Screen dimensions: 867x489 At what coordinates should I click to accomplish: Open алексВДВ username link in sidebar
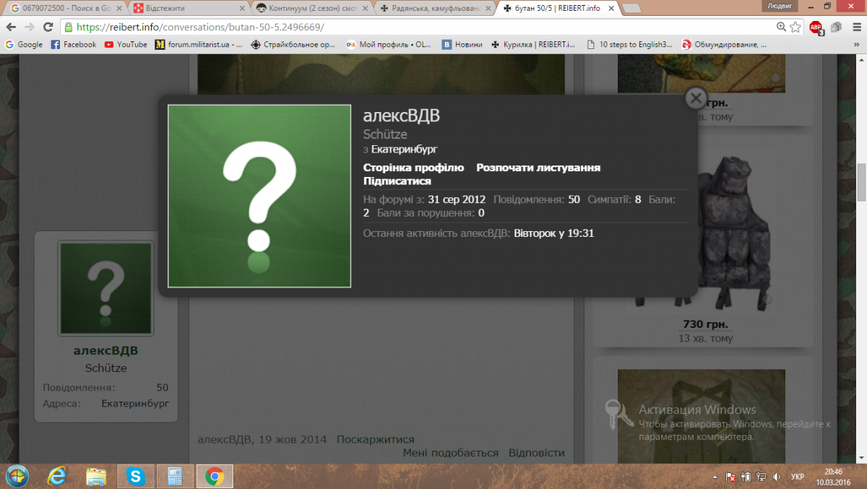105,351
